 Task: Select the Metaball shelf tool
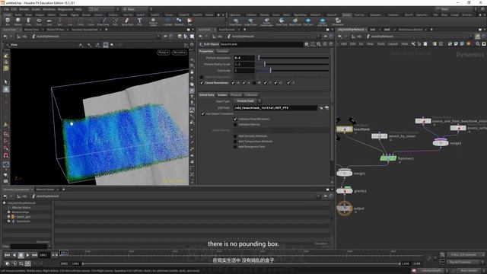coord(179,21)
